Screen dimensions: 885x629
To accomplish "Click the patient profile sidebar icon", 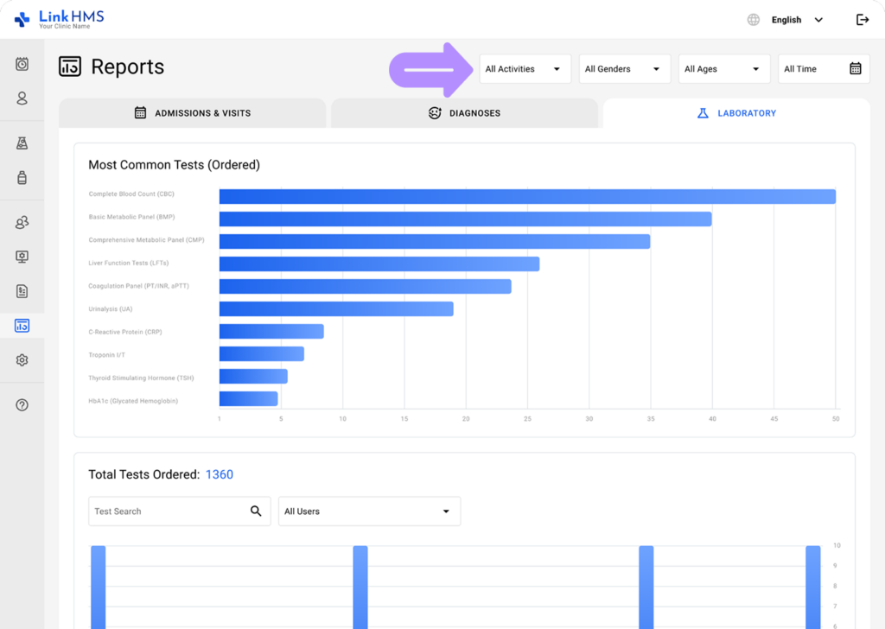I will coord(22,98).
